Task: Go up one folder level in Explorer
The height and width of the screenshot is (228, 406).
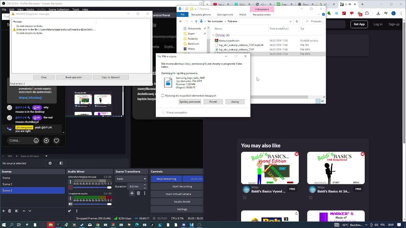Action: tap(196, 21)
